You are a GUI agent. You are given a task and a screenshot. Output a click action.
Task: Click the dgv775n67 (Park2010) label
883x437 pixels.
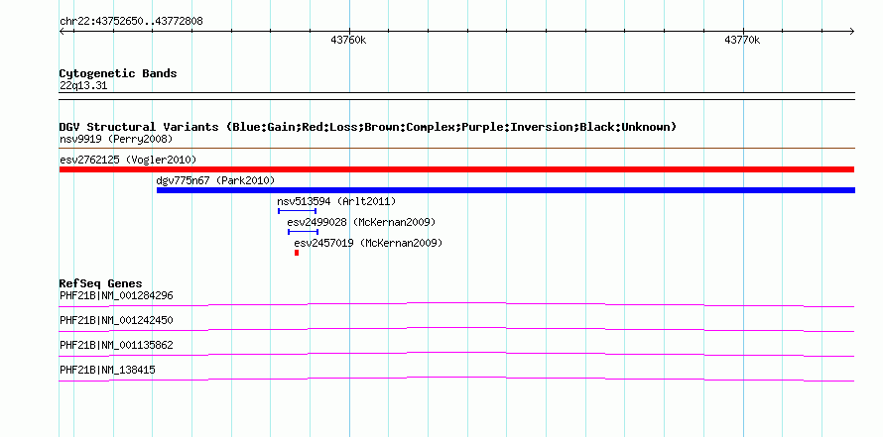pos(215,180)
